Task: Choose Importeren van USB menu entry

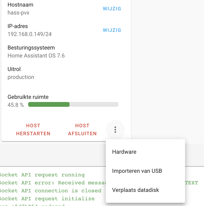Action: pos(137,171)
